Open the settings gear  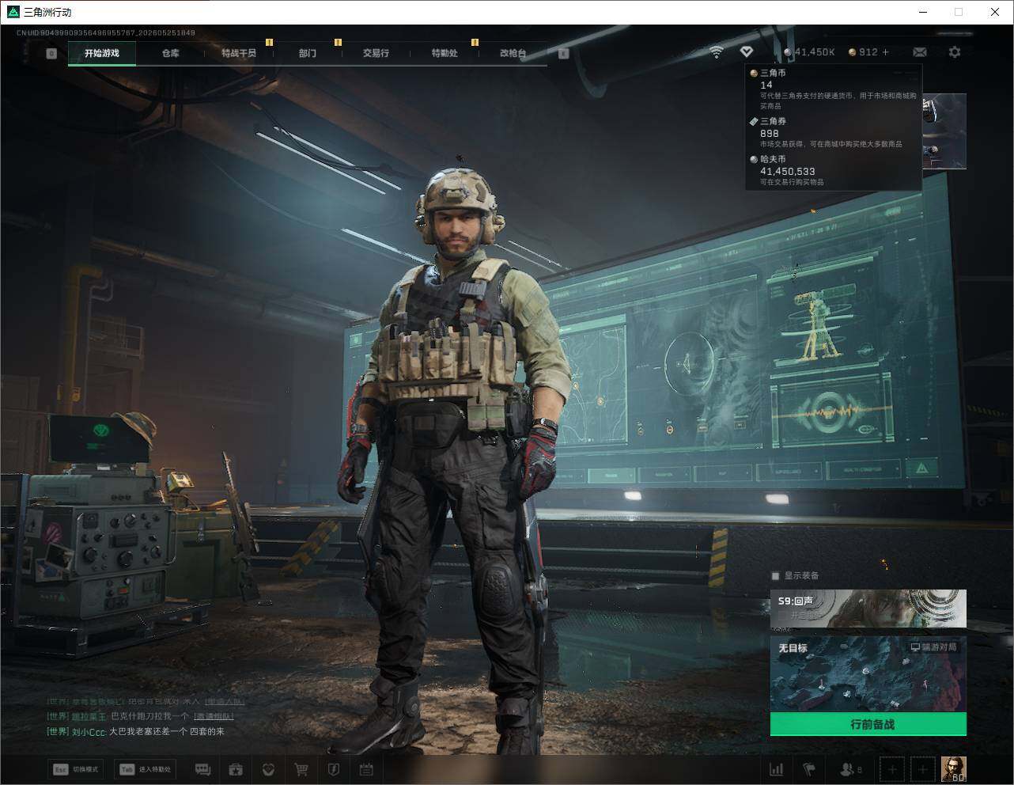[x=955, y=52]
